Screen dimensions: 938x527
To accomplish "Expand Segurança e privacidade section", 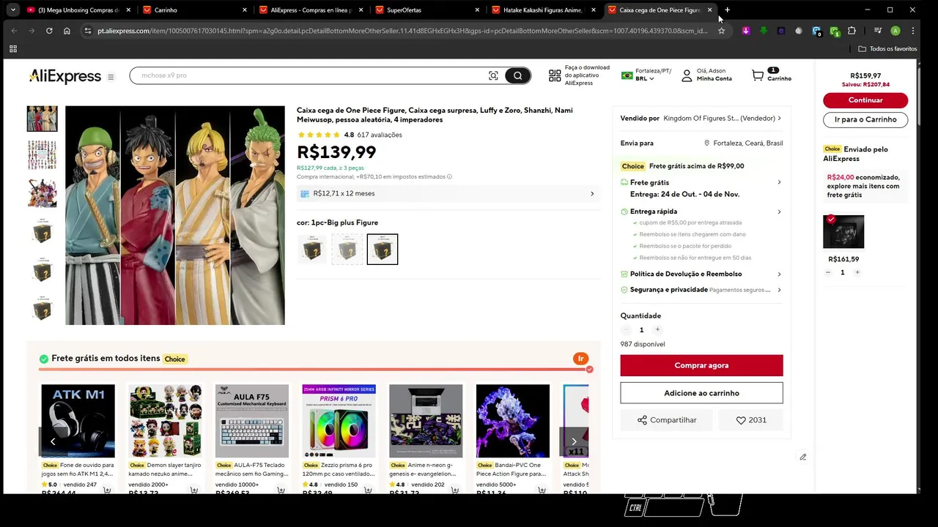I will click(x=779, y=290).
